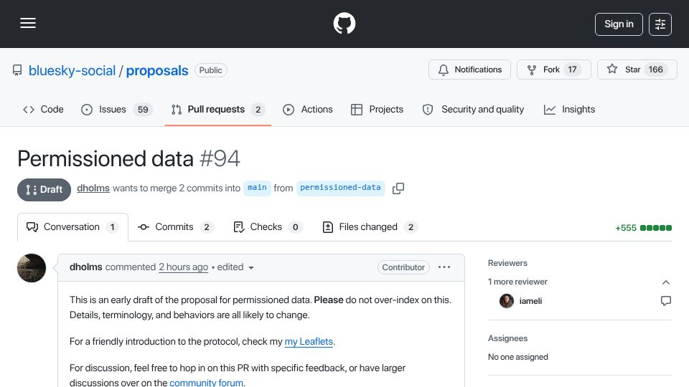Go to GitHub home via Octocat logo
The width and height of the screenshot is (689, 387).
(344, 23)
